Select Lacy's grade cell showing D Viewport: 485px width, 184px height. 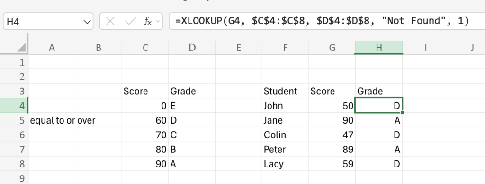tap(379, 164)
